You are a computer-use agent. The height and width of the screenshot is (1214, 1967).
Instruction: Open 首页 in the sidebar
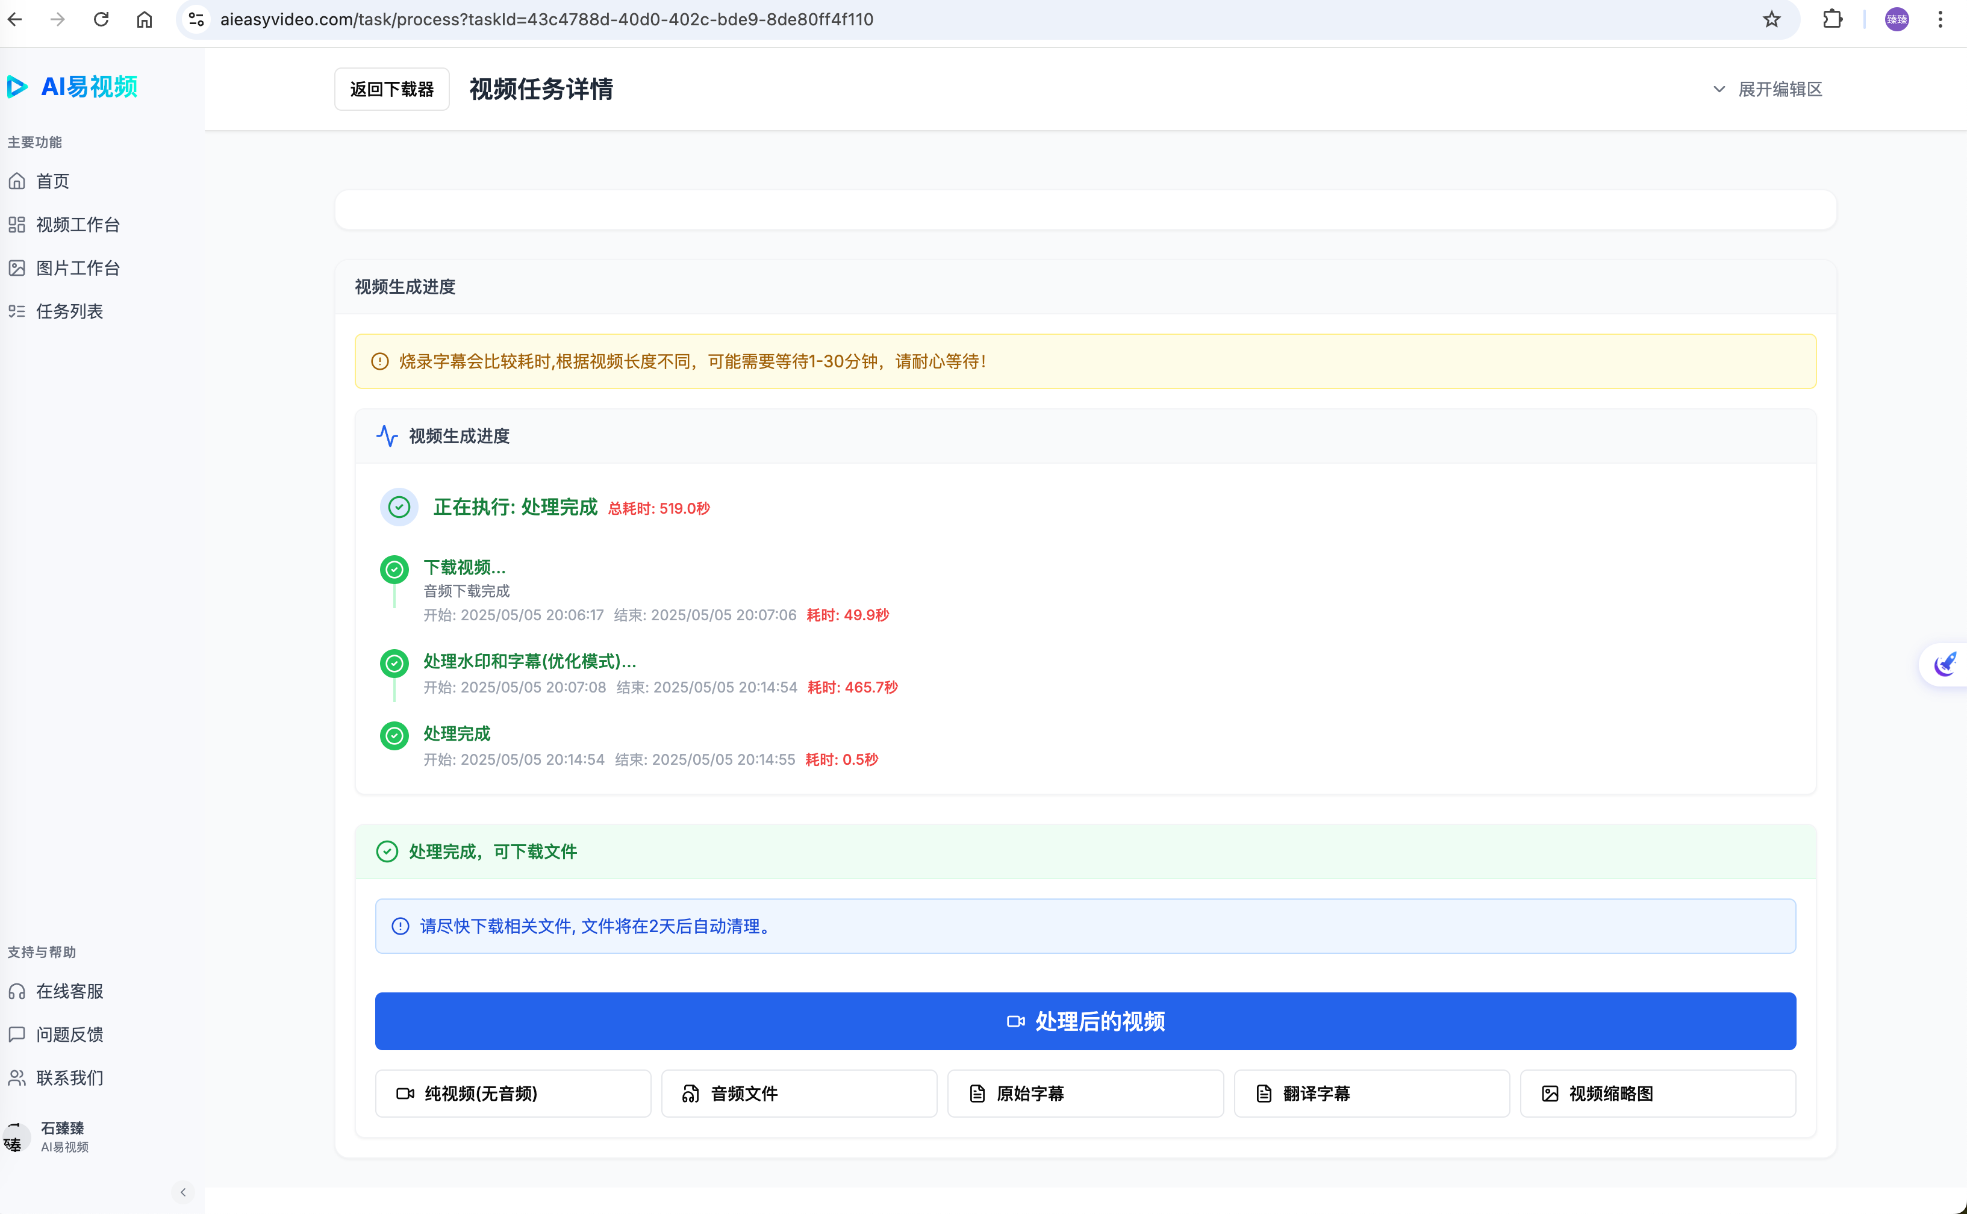coord(52,181)
